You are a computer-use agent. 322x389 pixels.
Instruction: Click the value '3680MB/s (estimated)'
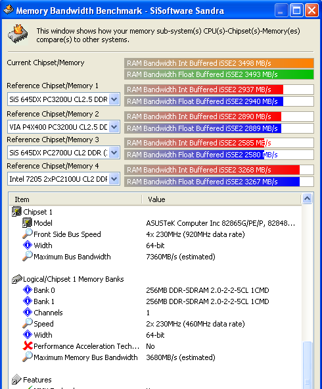click(181, 357)
